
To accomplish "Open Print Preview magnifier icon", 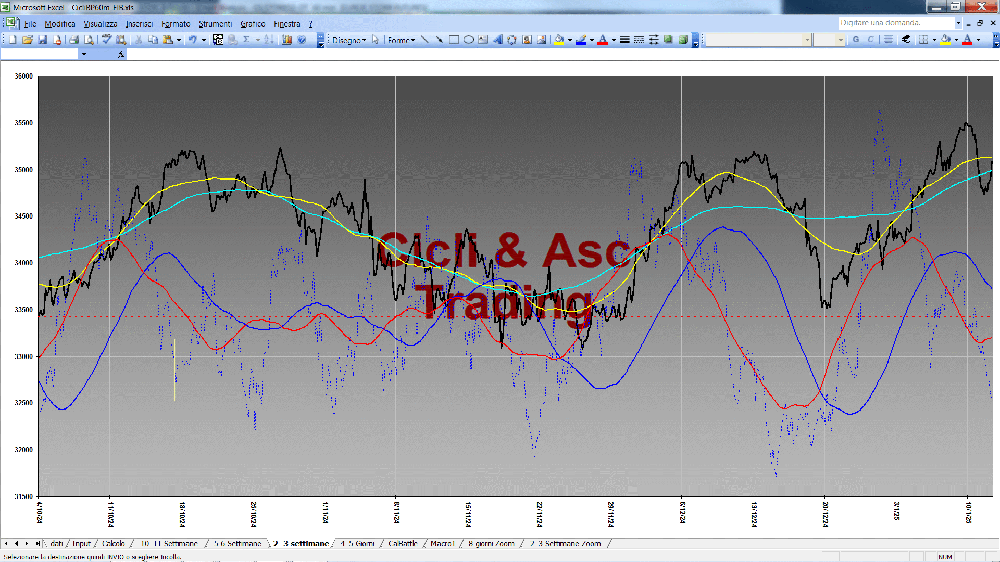I will (x=89, y=40).
